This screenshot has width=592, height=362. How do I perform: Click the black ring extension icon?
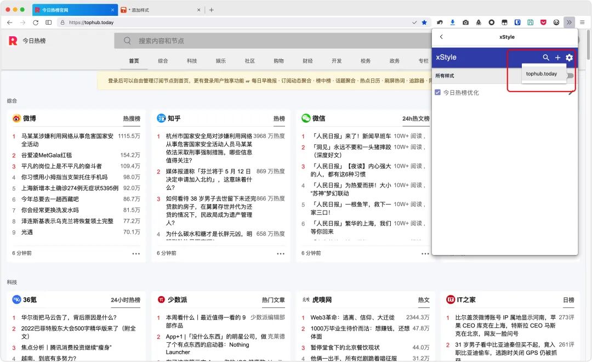pos(491,22)
